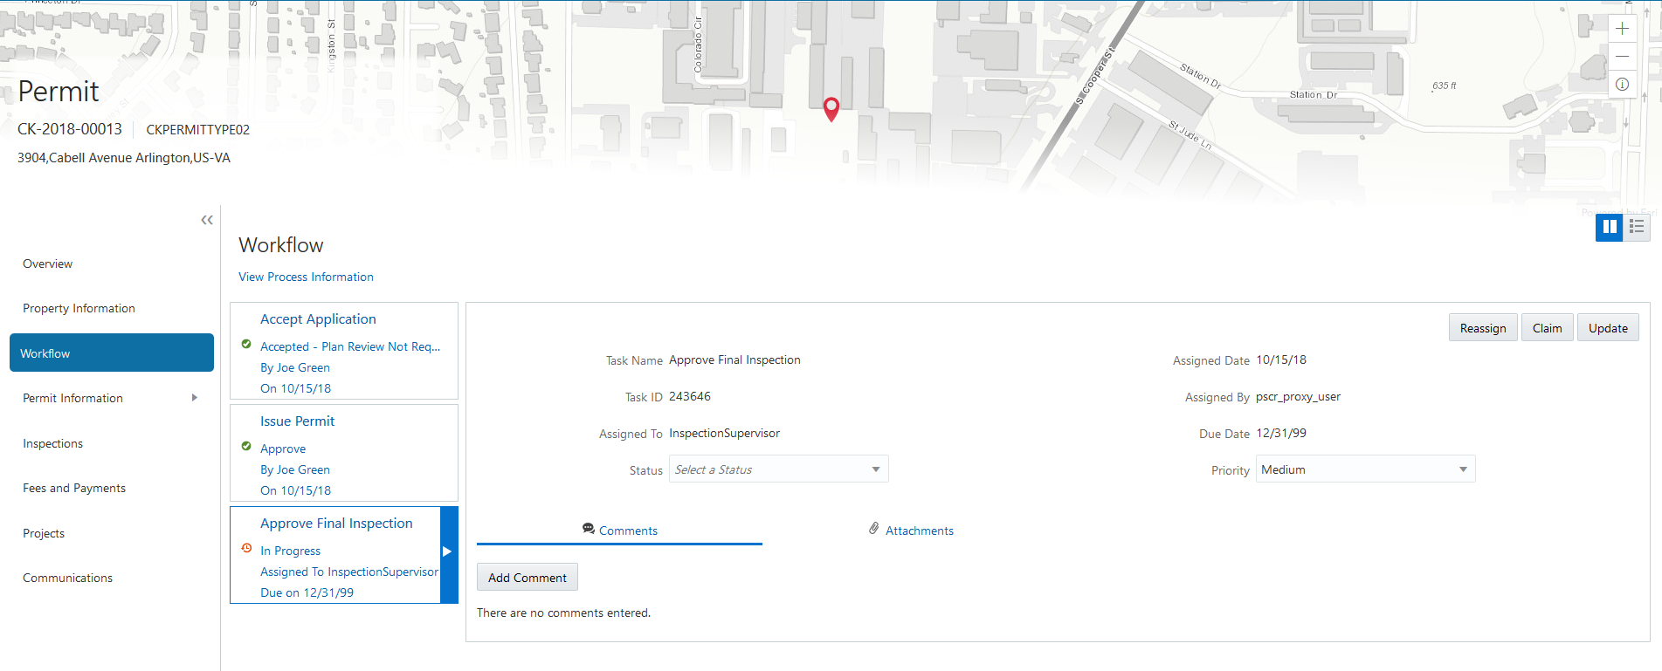Switch to two-panel workflow view
This screenshot has height=671, width=1662.
pos(1609,227)
